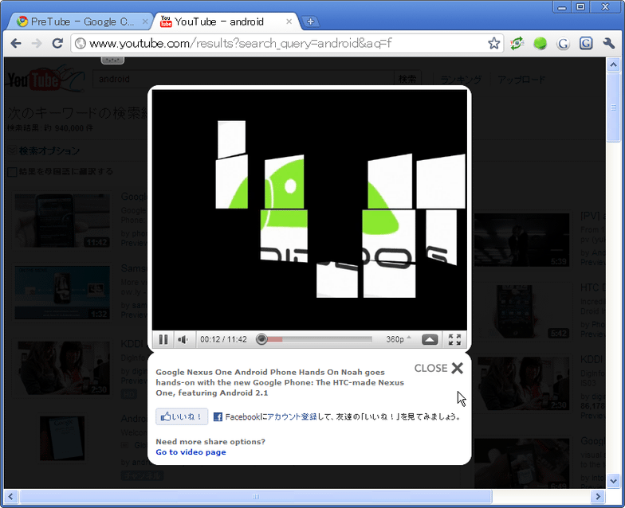Click the horizontal scrollbar right arrow
This screenshot has width=625, height=508.
[x=598, y=497]
